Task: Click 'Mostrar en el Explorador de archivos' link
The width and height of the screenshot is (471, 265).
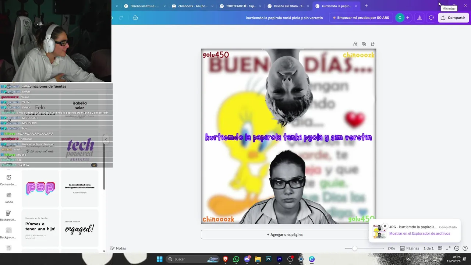Action: [419, 233]
